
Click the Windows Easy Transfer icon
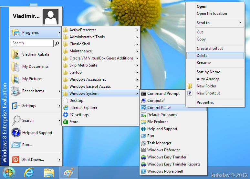143,157
